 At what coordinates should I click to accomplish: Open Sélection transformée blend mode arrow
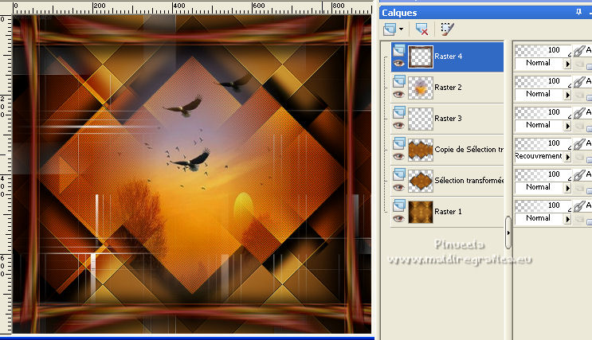click(x=567, y=188)
